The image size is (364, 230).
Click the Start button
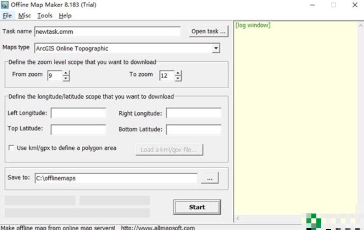[197, 207]
